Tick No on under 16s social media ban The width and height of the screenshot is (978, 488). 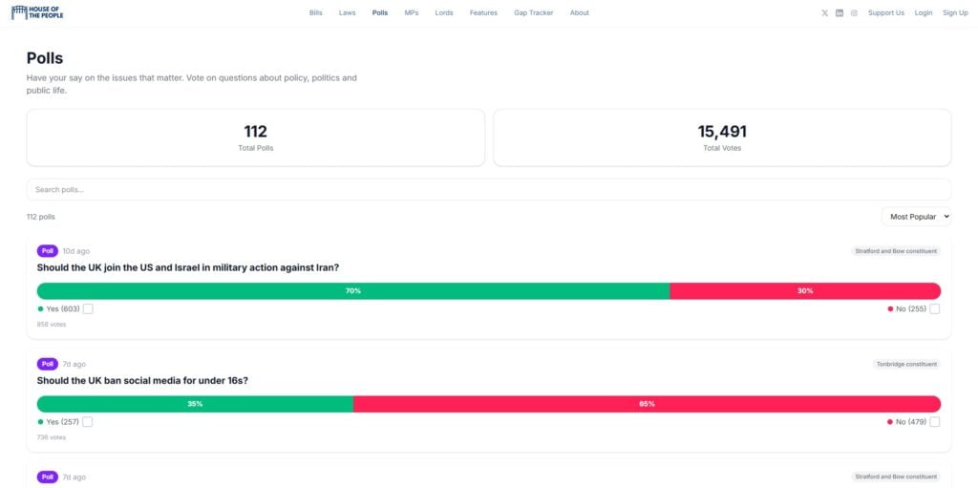point(934,422)
